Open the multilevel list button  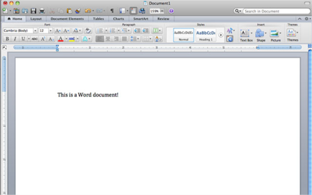126,31
